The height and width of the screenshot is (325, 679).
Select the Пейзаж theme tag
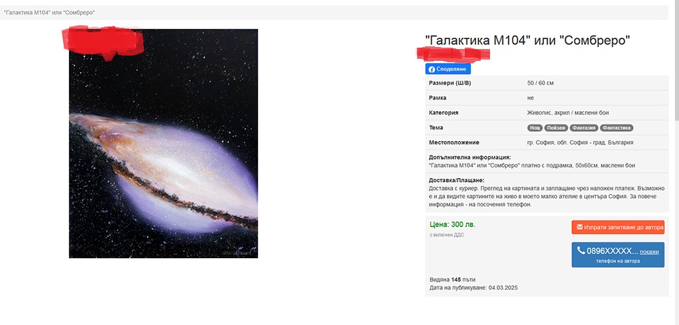[556, 128]
